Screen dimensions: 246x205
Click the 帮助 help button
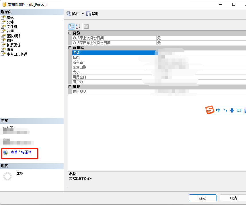coord(92,14)
